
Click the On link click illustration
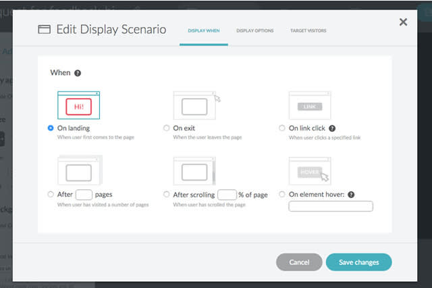(310, 106)
